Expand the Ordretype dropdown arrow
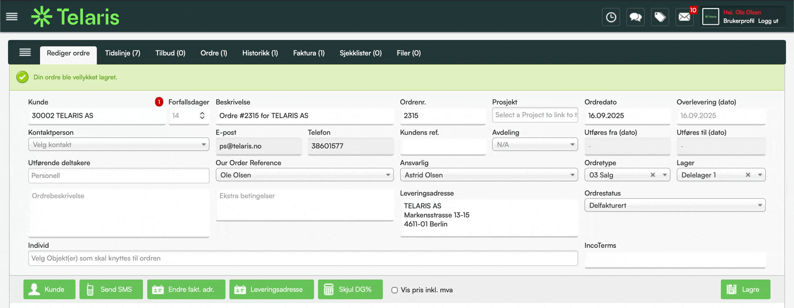794x308 pixels. [665, 175]
